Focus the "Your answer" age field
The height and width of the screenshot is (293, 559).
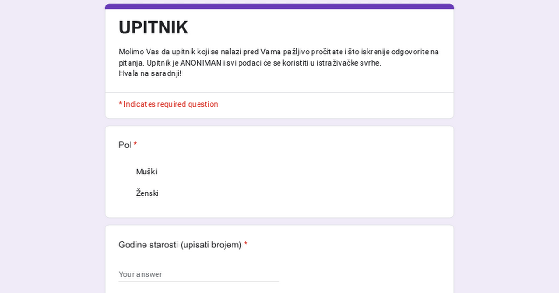tap(199, 274)
